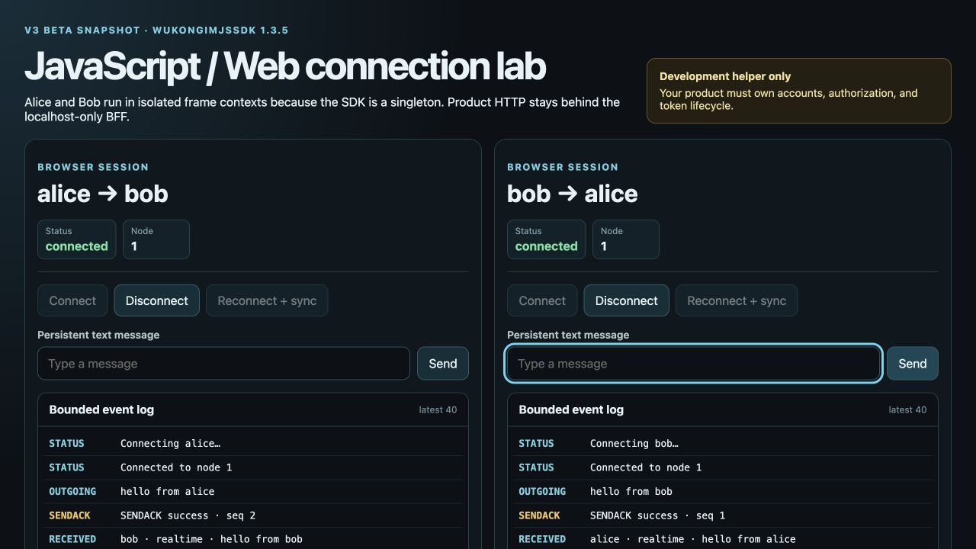Select the "Connecting alice…" log entry

[253, 444]
